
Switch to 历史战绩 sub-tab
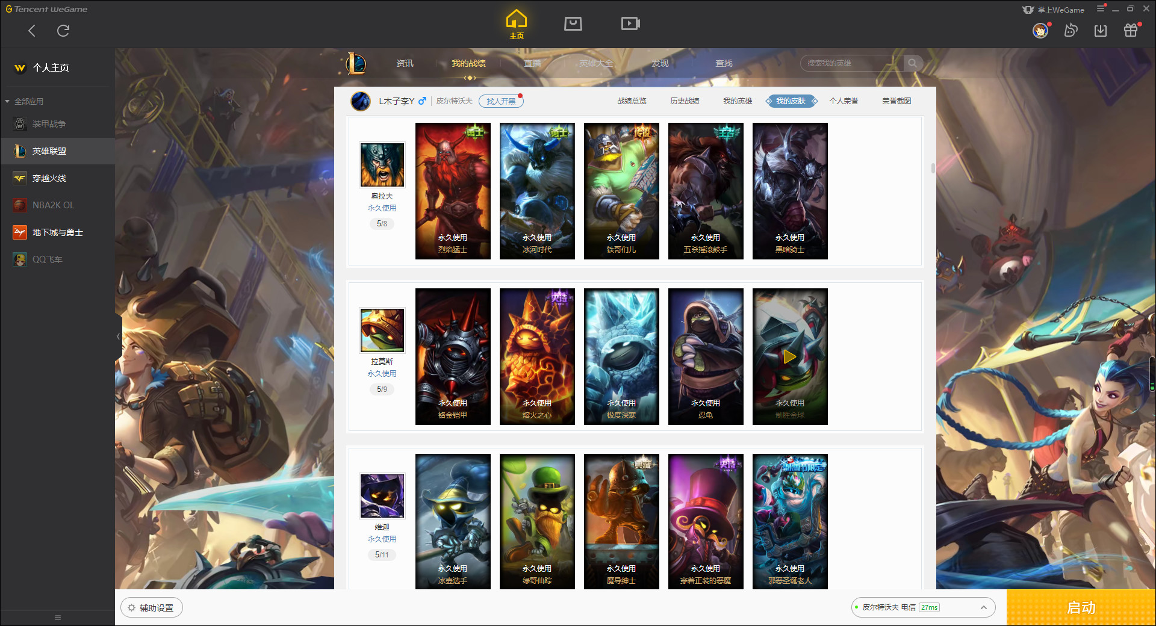pyautogui.click(x=685, y=101)
